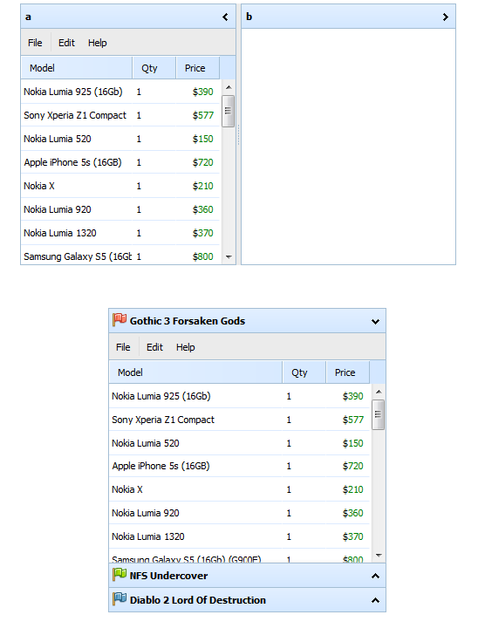Viewport: 478px width, 642px height.
Task: Click the blue flag icon beside Diablo 2
Action: (119, 599)
